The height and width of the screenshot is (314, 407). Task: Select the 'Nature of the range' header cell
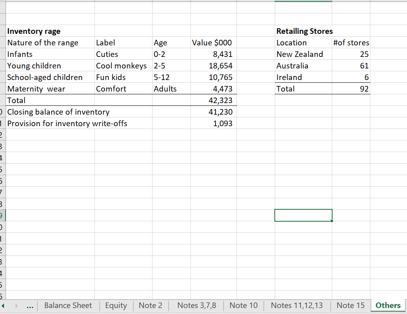coord(50,43)
